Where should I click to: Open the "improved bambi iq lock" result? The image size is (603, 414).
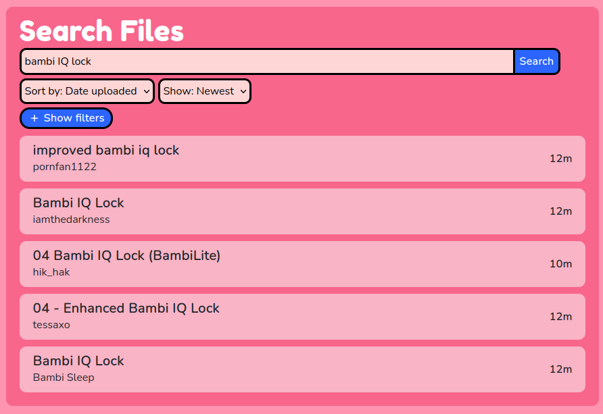[x=106, y=151]
